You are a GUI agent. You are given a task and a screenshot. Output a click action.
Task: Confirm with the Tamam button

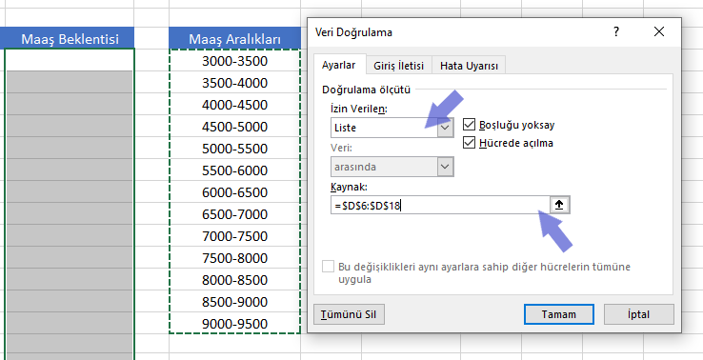(x=558, y=314)
